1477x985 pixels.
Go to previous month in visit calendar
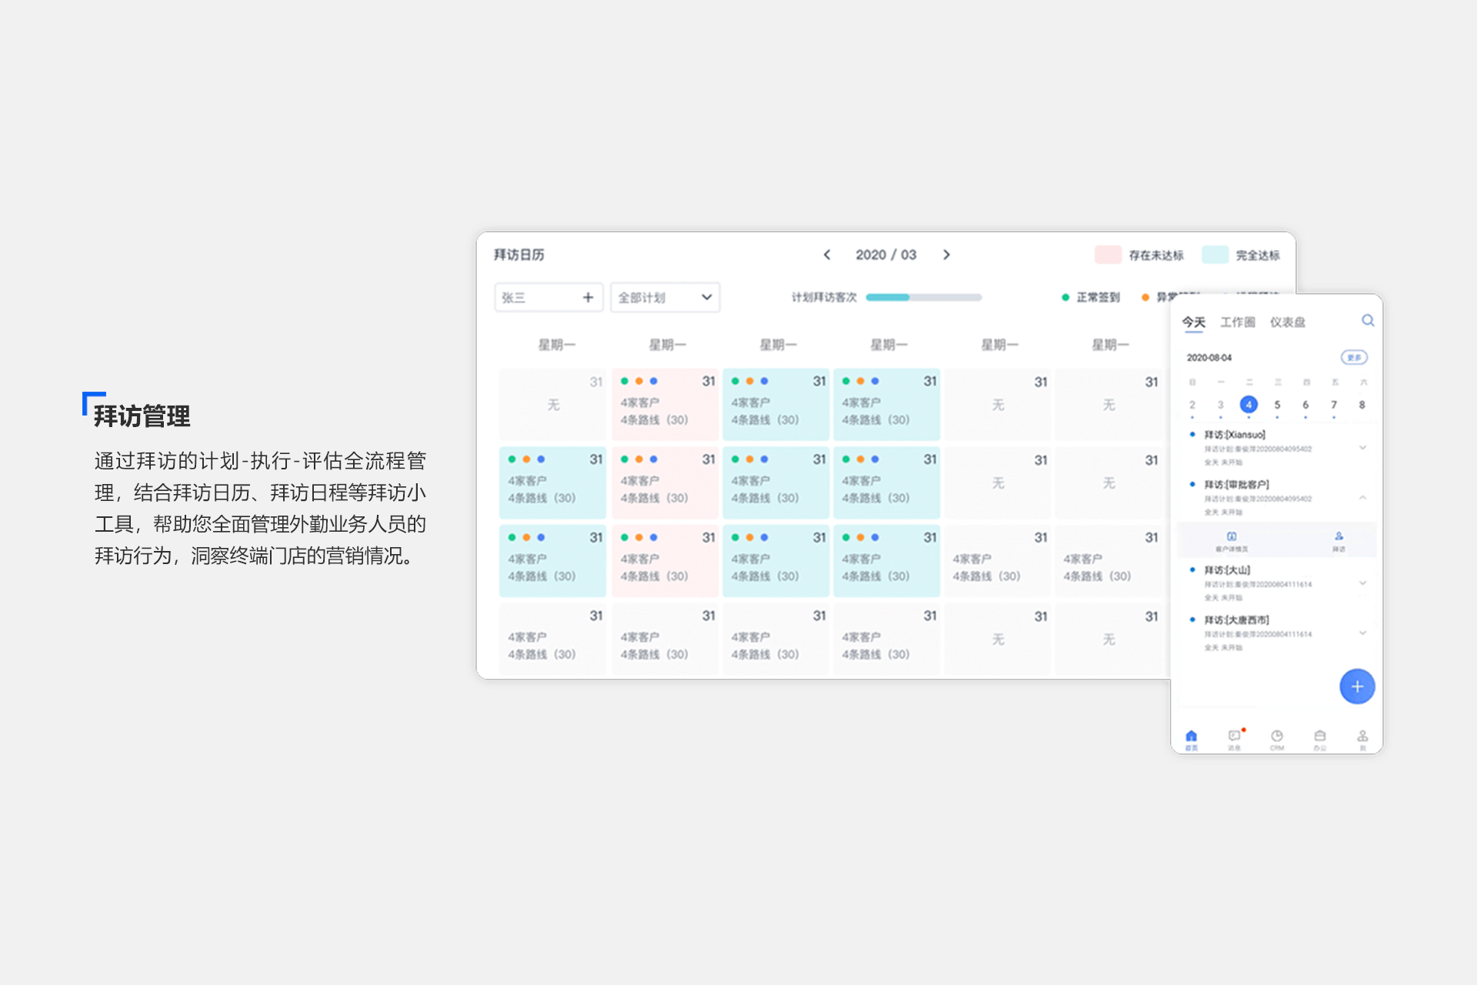(x=827, y=255)
